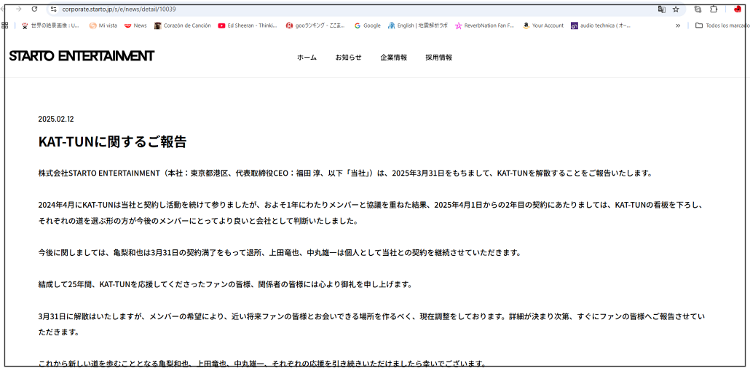Screen dimensions: 750x371
Task: Go to ホーム in site navigation
Action: (307, 58)
